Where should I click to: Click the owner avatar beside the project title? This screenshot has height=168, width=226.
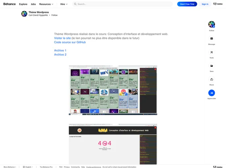click(24, 14)
